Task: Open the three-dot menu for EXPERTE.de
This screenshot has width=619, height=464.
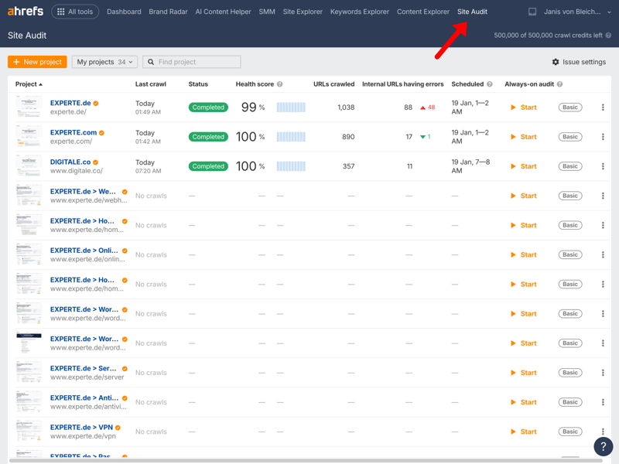Action: click(x=603, y=107)
